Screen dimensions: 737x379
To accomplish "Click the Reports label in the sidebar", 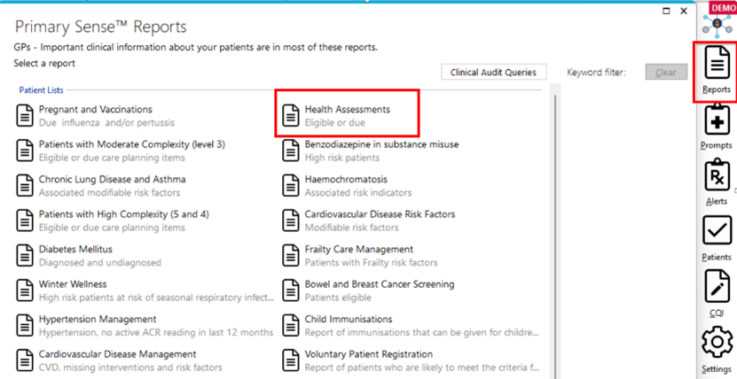I will (x=717, y=89).
